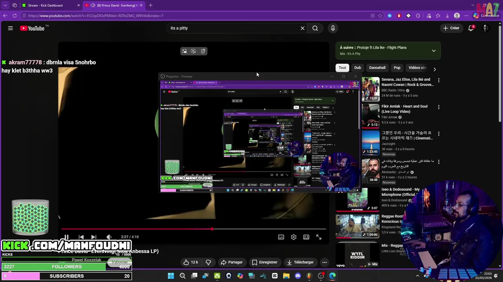Add page to favorites star icon
This screenshot has height=282, width=503.
(x=380, y=16)
